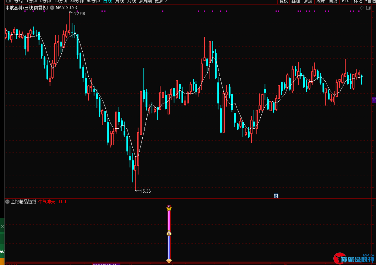Toggle the side panel layout icon

click(x=368, y=8)
